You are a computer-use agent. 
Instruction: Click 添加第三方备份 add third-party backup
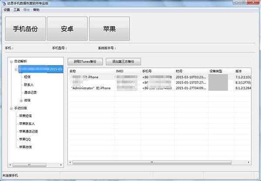pyautogui.click(x=124, y=61)
